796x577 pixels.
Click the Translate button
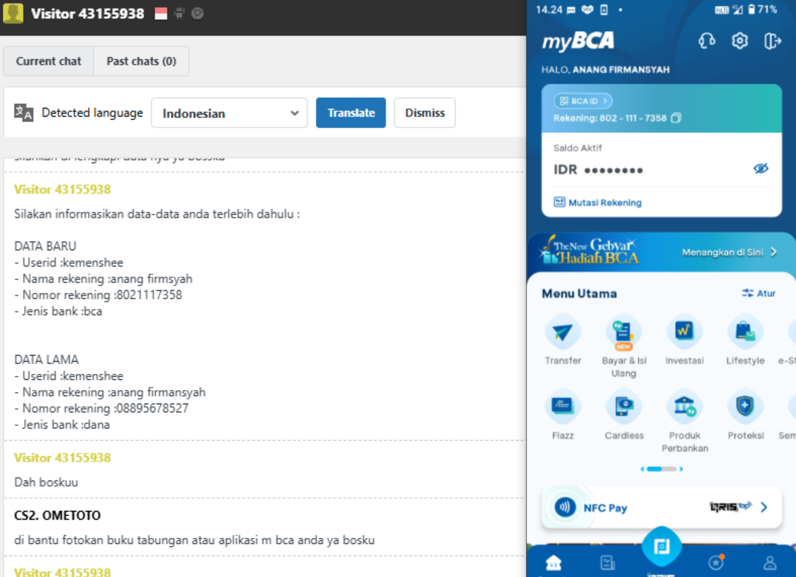coord(351,113)
